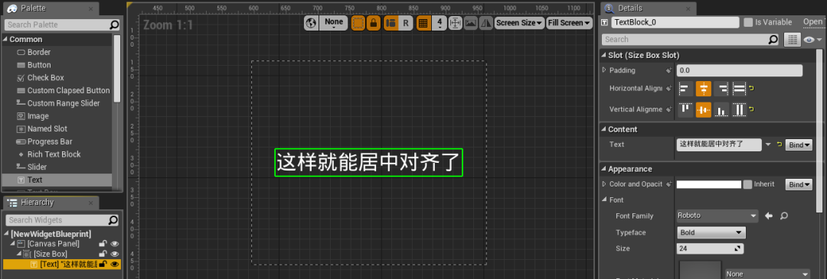
Task: Open the Details view options eye dropdown
Action: [x=812, y=40]
